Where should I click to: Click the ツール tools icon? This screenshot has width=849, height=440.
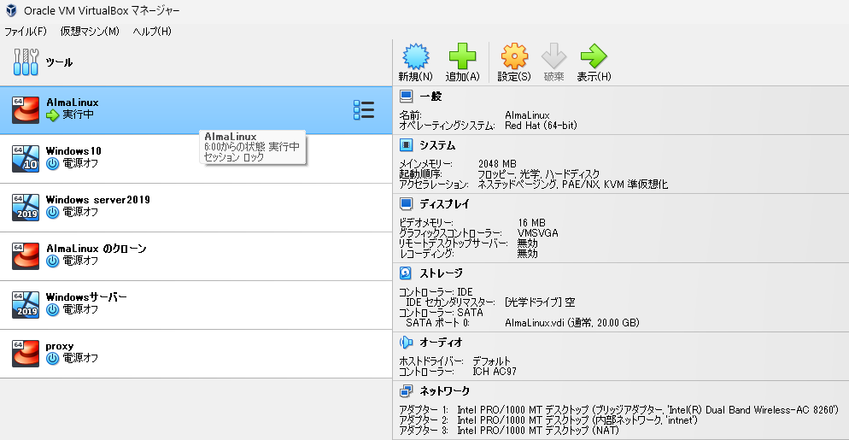click(x=26, y=62)
